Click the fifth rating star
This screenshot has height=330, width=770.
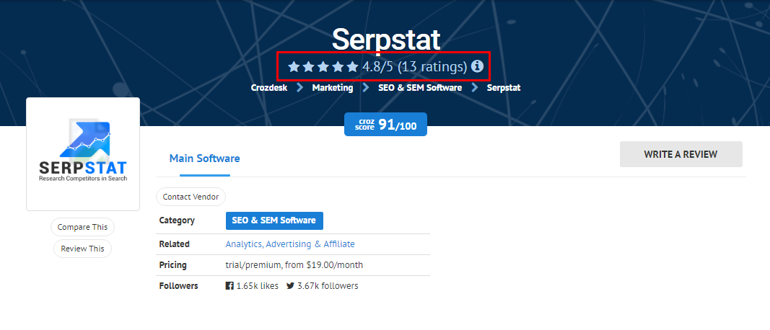(353, 67)
